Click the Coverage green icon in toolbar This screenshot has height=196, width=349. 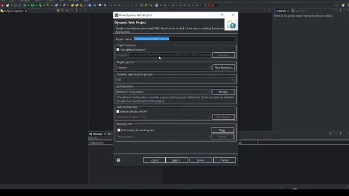[x=40, y=5]
